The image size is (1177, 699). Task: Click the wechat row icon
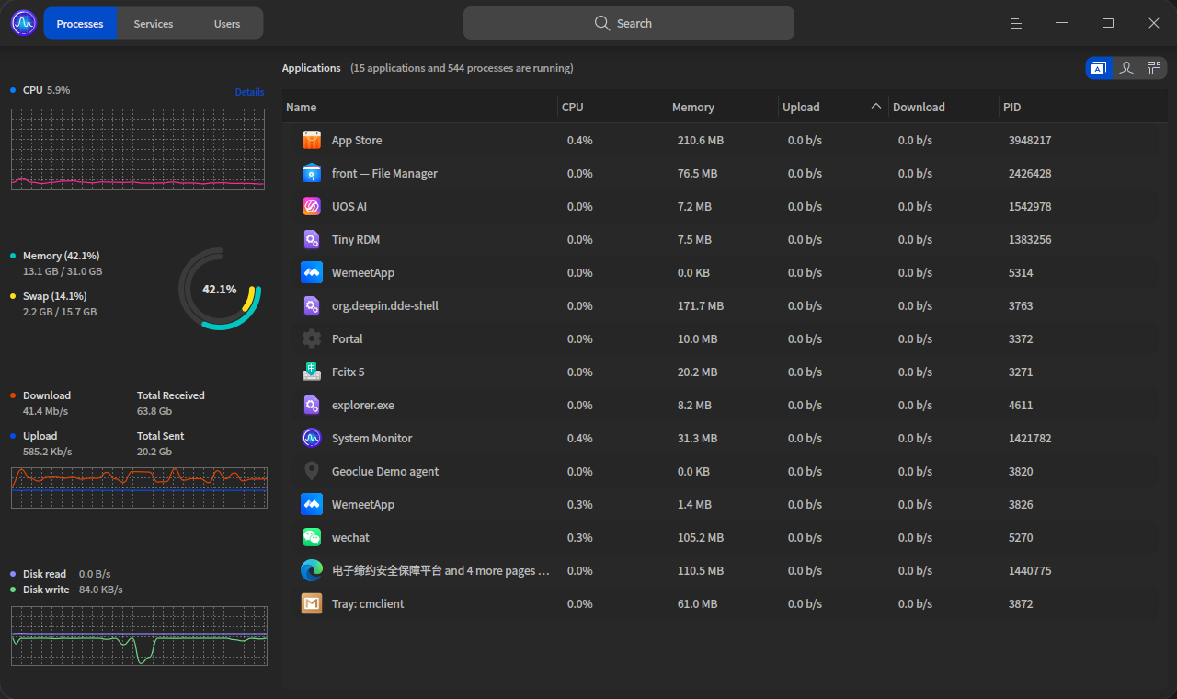312,537
